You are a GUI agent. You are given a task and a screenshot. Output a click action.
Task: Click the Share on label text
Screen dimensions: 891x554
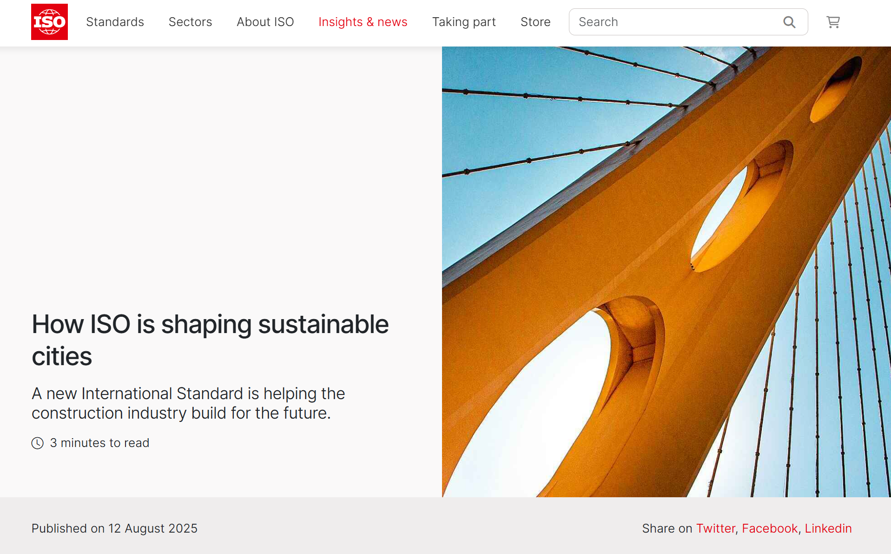(x=667, y=528)
